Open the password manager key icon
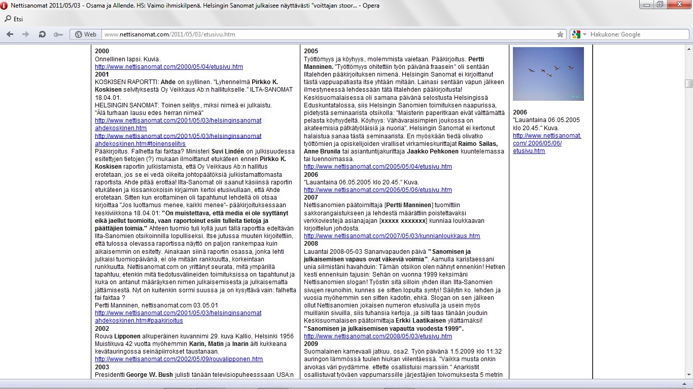Viewport: 693px width, 389px height. pyautogui.click(x=58, y=34)
